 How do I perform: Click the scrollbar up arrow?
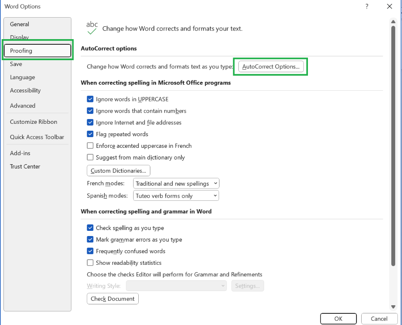click(x=393, y=21)
